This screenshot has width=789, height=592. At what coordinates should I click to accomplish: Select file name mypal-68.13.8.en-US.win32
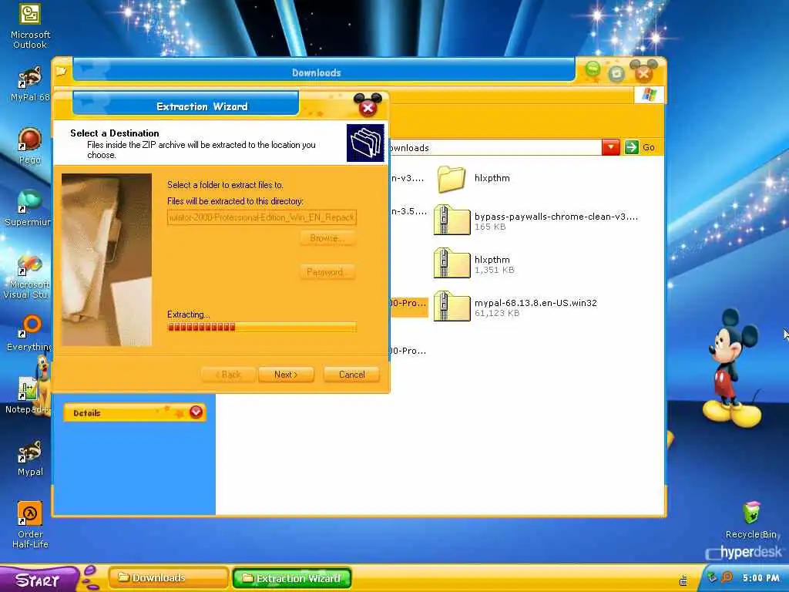536,302
